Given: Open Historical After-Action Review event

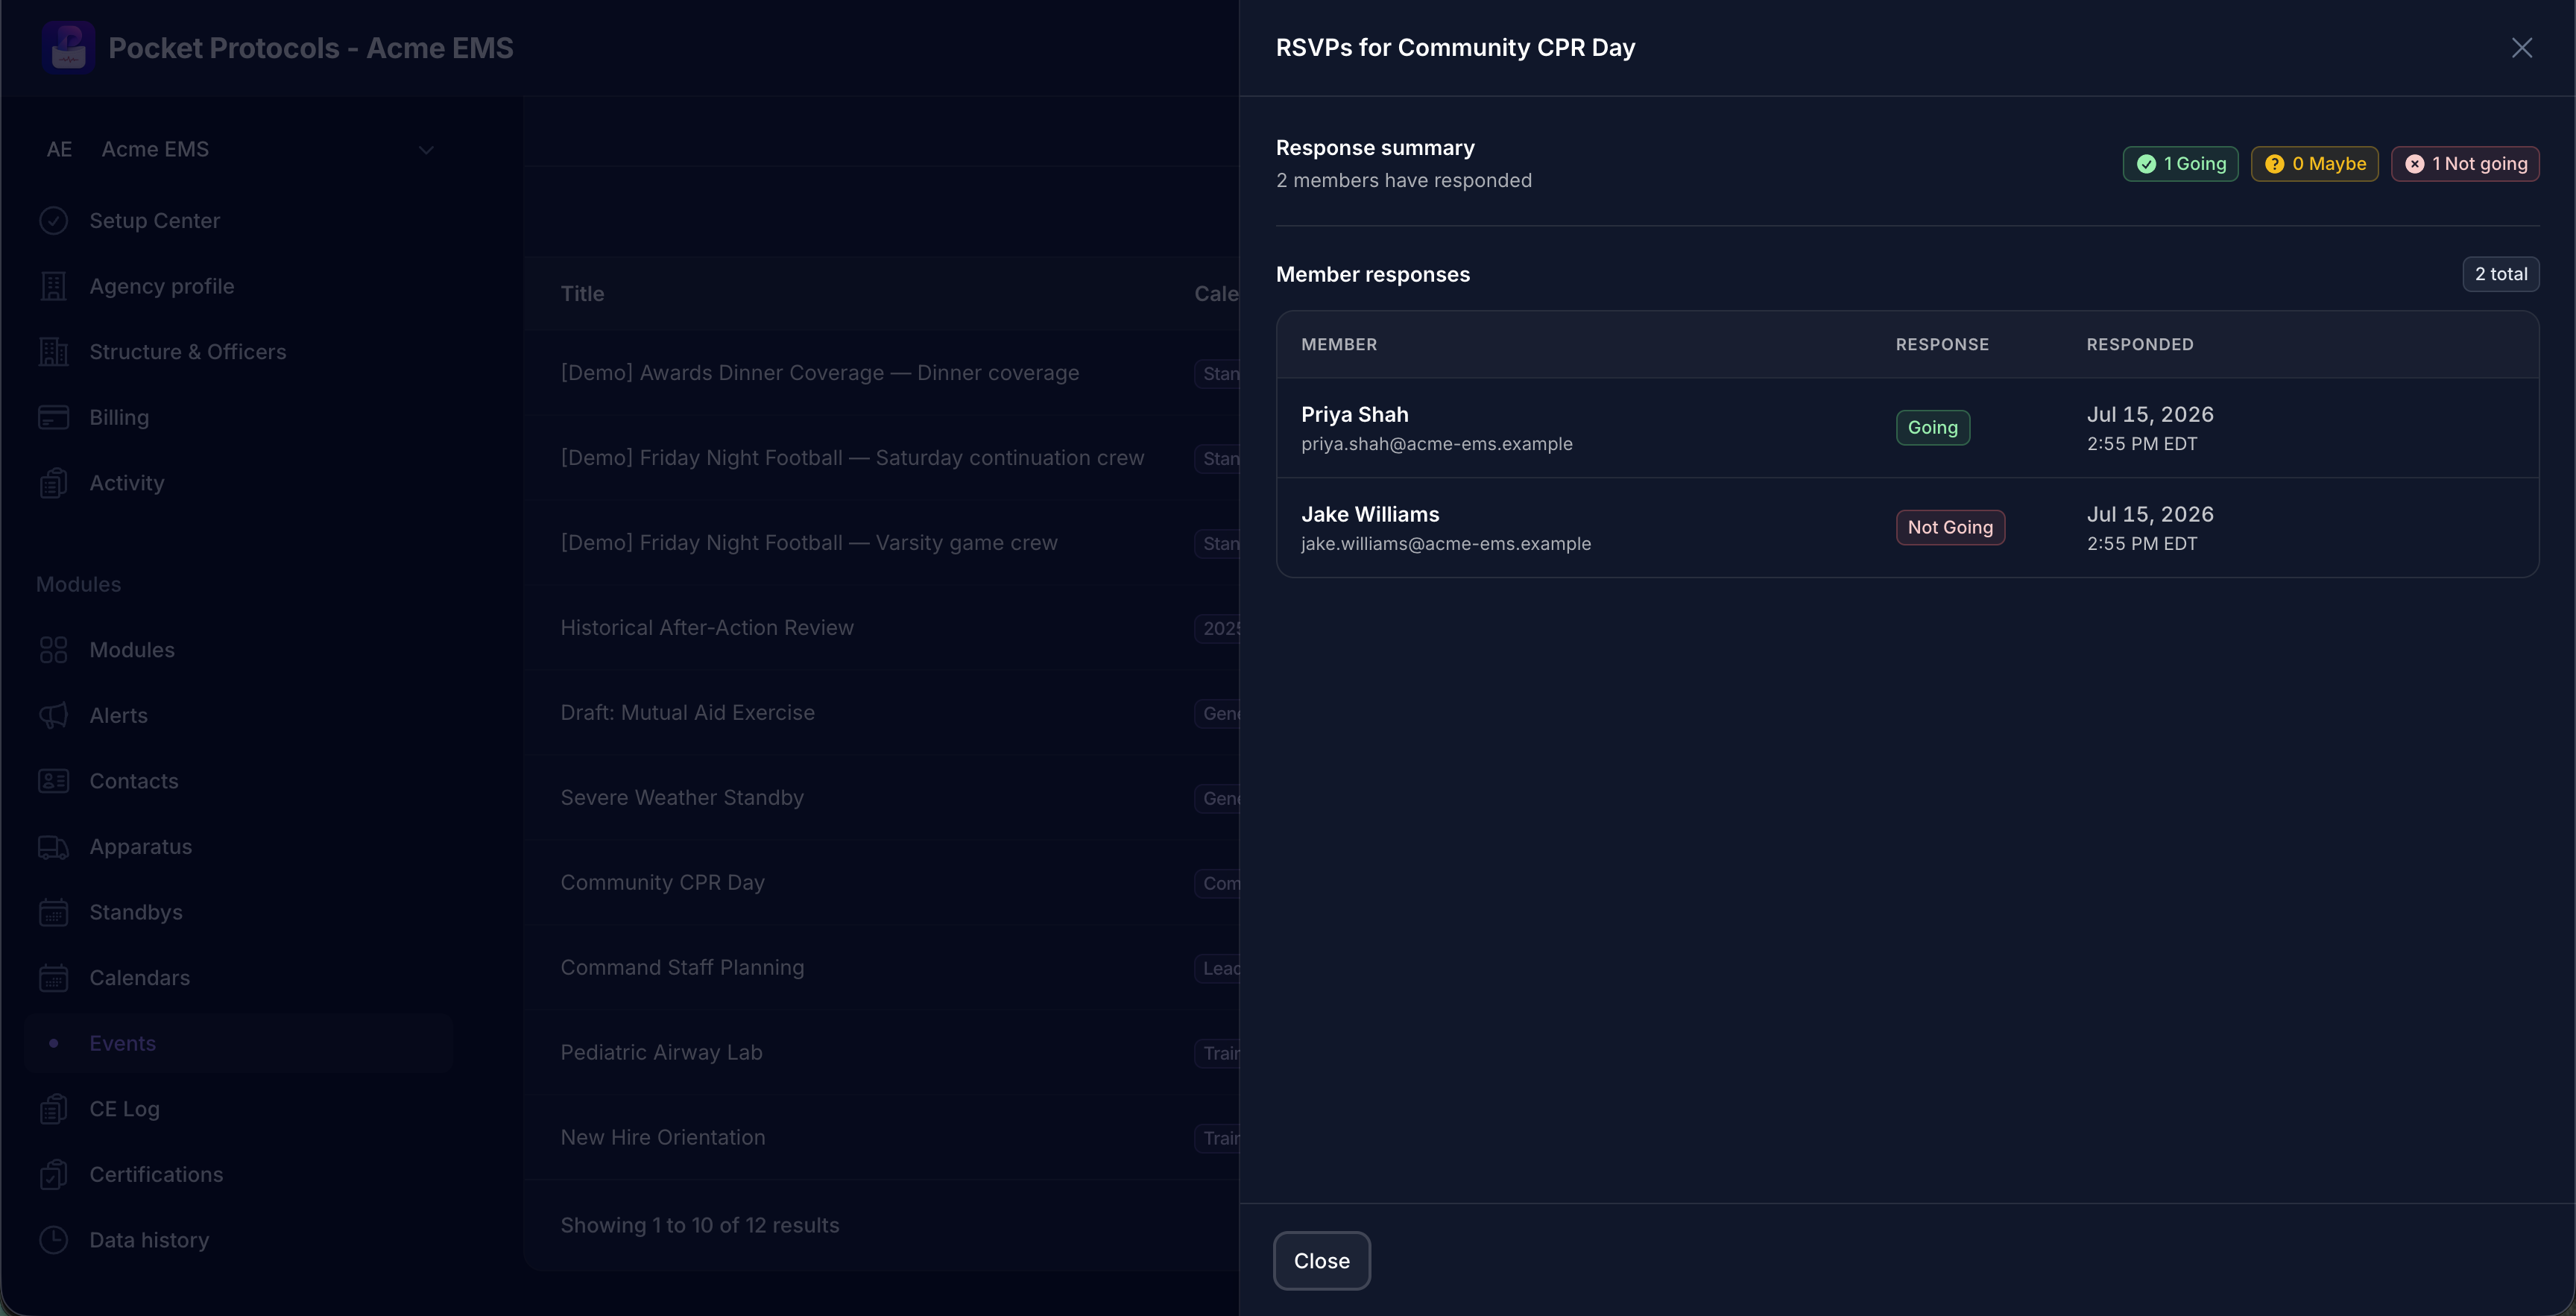Looking at the screenshot, I should coord(707,628).
